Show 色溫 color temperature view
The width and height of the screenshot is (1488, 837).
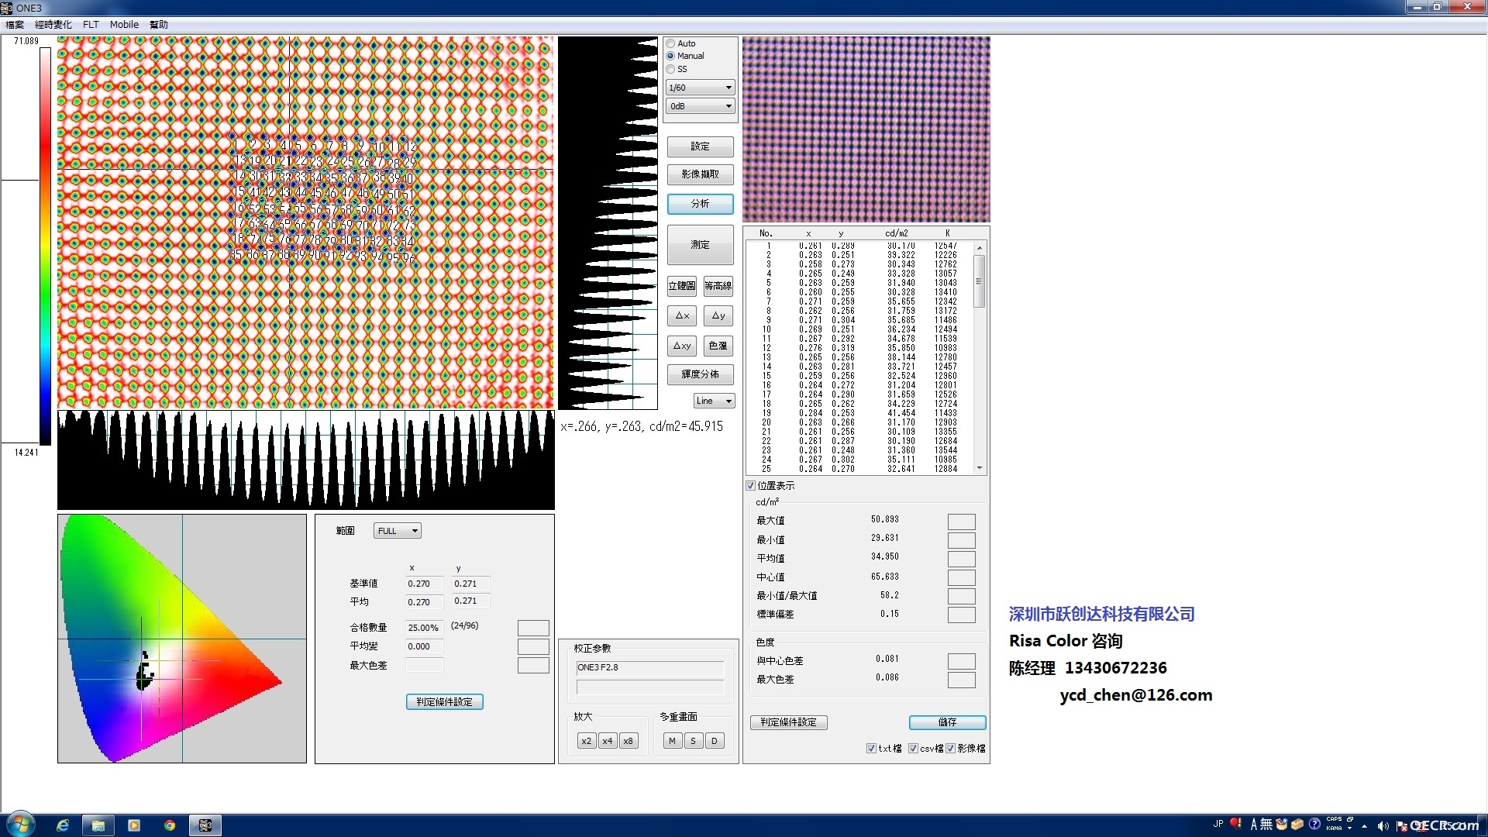click(x=718, y=346)
